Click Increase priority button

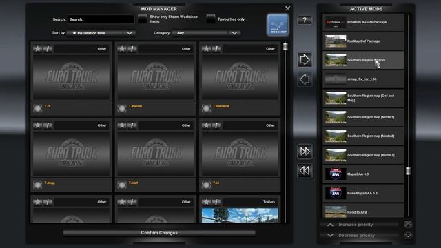pyautogui.click(x=359, y=225)
